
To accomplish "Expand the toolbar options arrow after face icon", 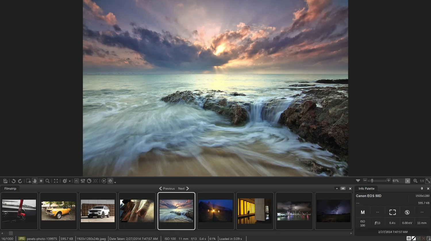I will click(115, 182).
